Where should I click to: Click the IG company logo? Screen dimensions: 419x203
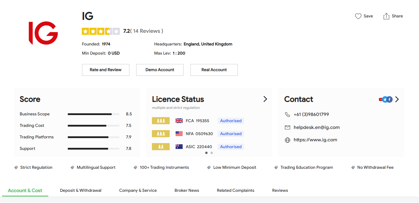tap(43, 33)
